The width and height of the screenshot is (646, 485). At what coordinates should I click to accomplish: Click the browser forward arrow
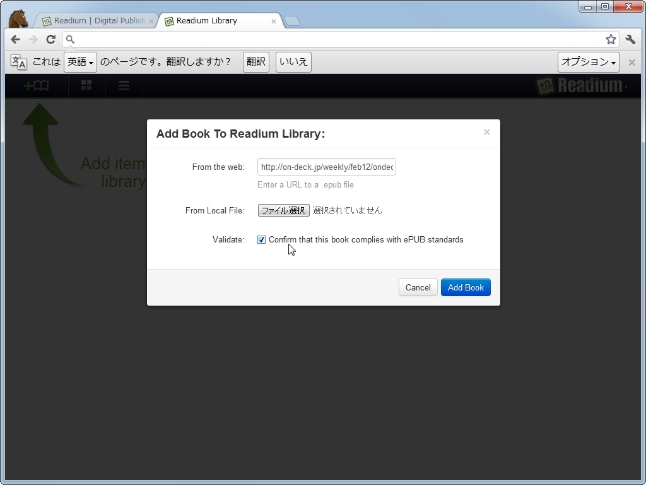coord(33,40)
